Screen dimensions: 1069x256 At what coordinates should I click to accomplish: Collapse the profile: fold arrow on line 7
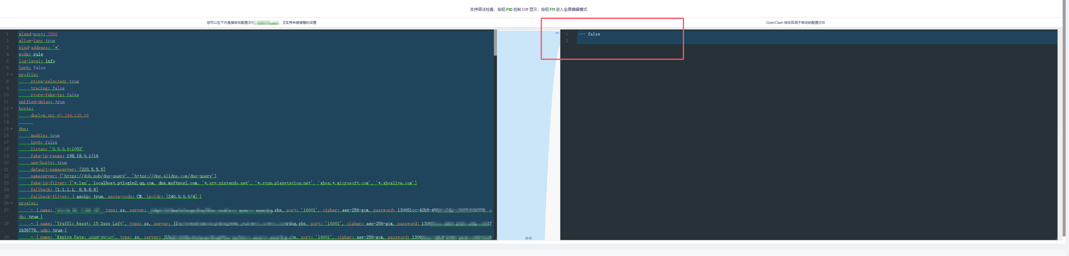pyautogui.click(x=12, y=75)
